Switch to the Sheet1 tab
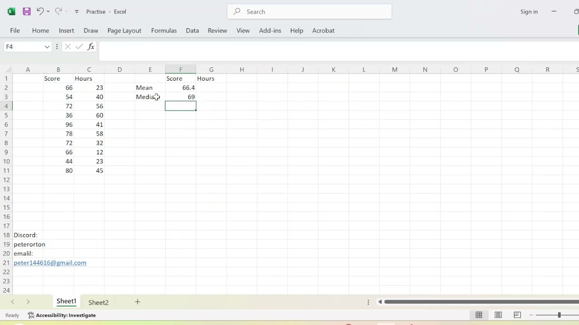 (x=66, y=302)
